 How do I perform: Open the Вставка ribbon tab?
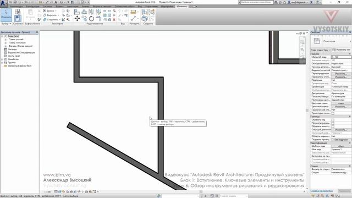[x=59, y=7]
